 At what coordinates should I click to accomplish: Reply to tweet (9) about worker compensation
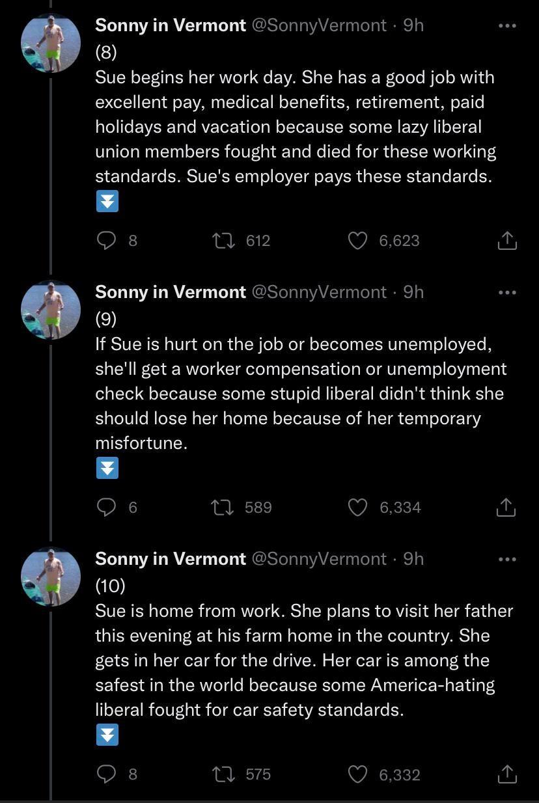tap(106, 507)
